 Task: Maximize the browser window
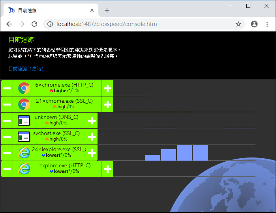(248, 6)
